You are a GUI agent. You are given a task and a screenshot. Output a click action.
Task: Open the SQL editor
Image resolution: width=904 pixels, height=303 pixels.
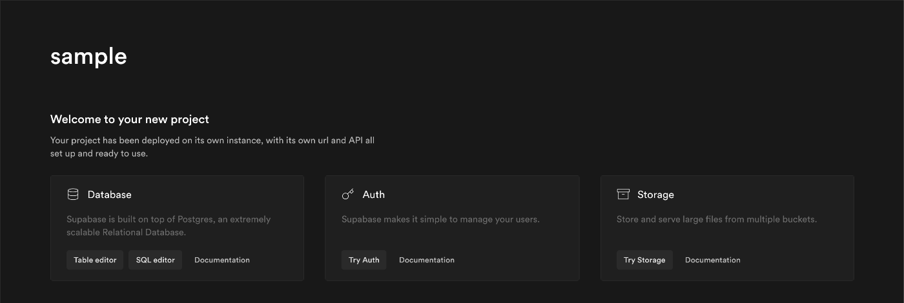156,260
